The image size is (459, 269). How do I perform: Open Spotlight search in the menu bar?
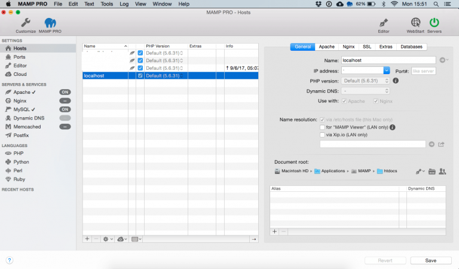coord(436,4)
